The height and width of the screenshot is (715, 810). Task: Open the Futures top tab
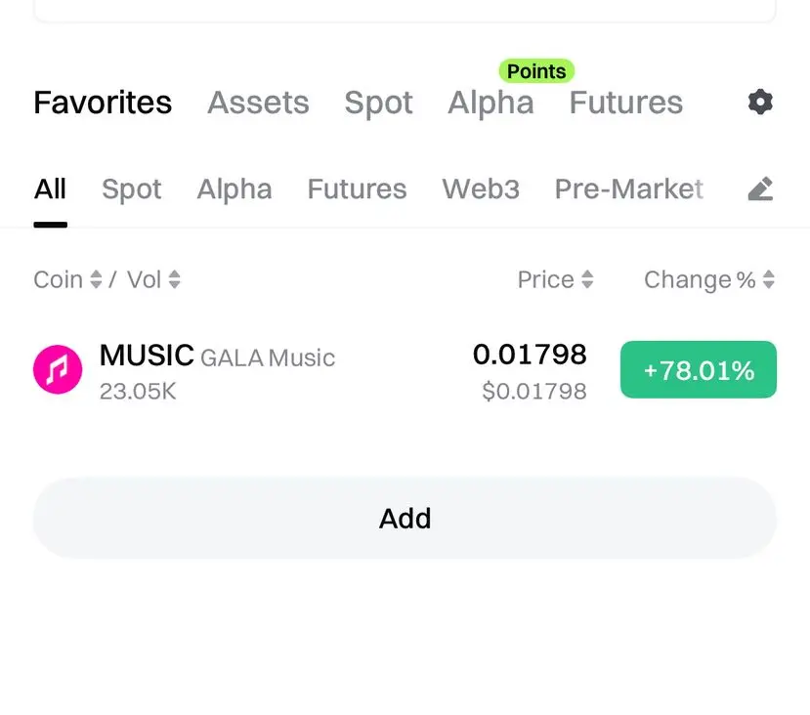pyautogui.click(x=625, y=103)
